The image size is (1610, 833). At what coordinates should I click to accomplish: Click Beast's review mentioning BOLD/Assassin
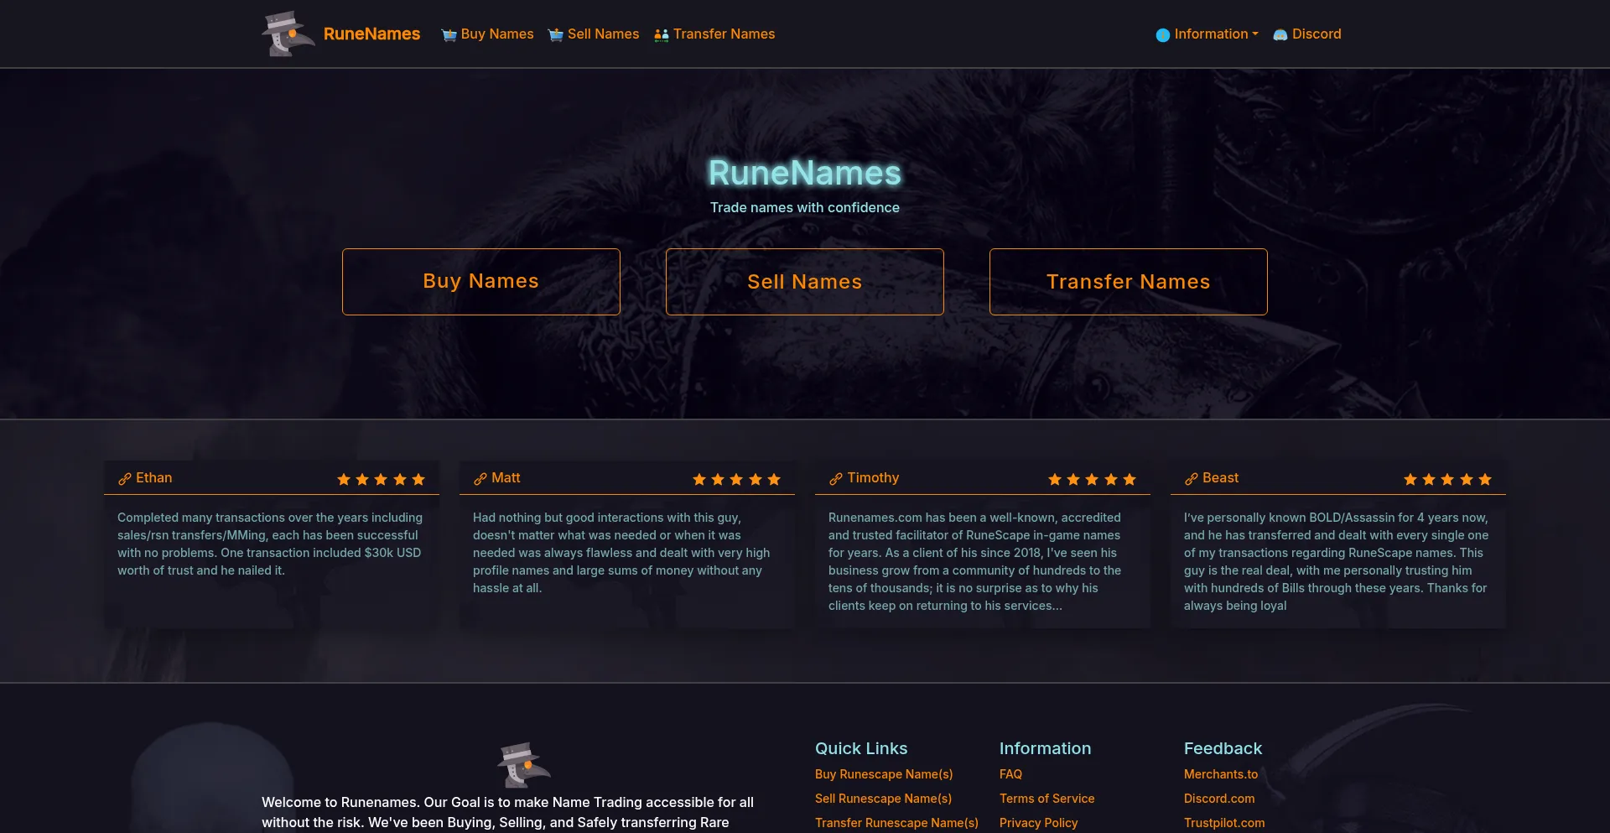click(1337, 561)
